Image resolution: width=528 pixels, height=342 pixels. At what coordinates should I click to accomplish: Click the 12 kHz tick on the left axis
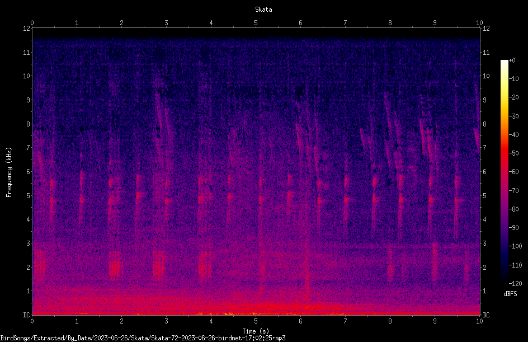point(27,29)
